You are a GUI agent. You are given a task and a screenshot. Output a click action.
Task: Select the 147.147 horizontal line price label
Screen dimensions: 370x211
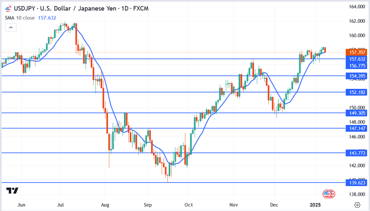(x=356, y=128)
